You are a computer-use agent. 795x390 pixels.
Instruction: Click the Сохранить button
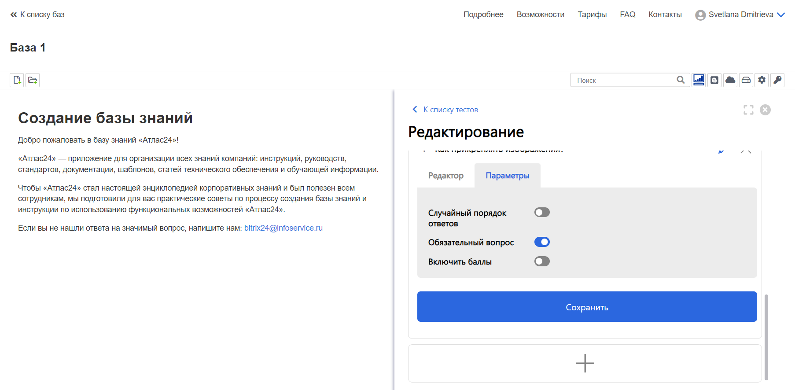pyautogui.click(x=587, y=307)
